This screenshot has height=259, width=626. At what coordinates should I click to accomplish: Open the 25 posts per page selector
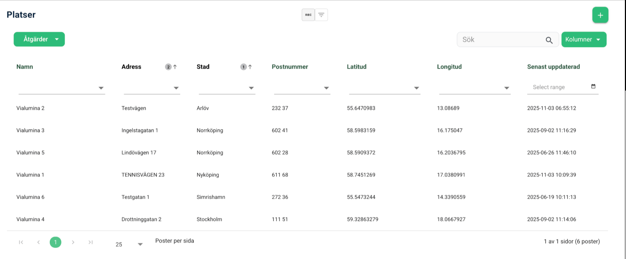[x=129, y=244]
